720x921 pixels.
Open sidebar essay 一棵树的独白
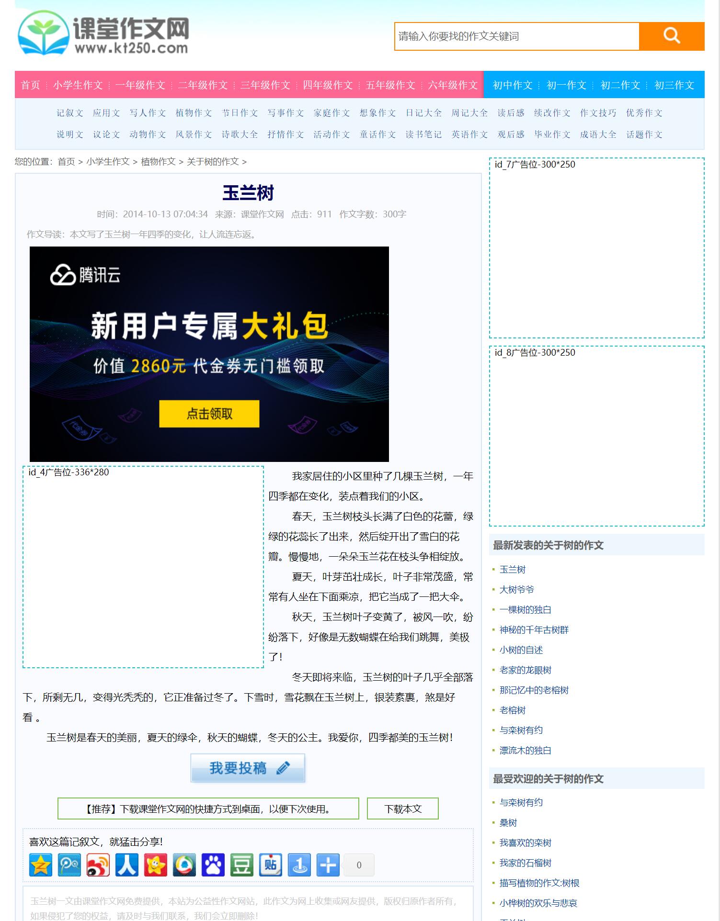pyautogui.click(x=526, y=610)
